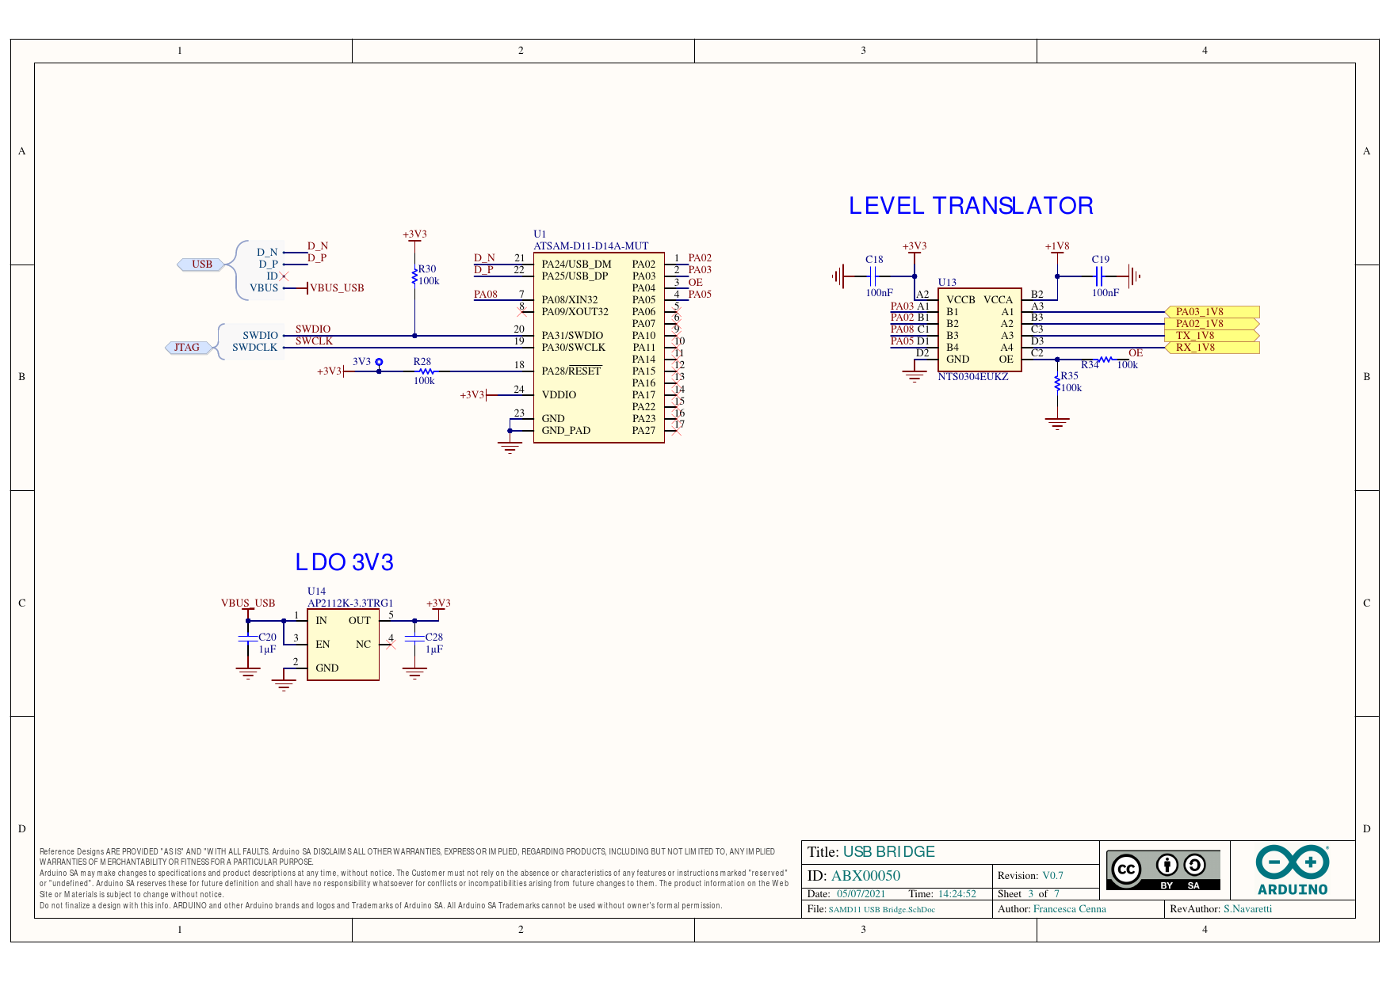Select the USB port connector symbol

(201, 265)
